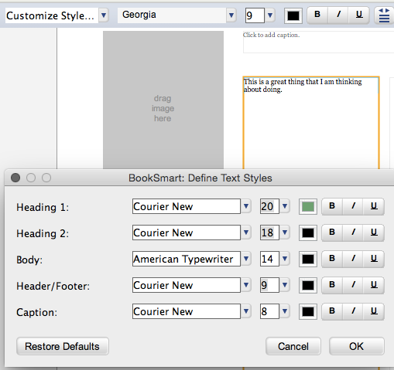
Task: Toggle Italic for Heading 2 style
Action: pos(353,233)
